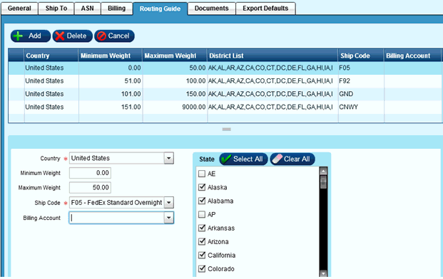Click the Minimum Weight input field

pos(90,173)
